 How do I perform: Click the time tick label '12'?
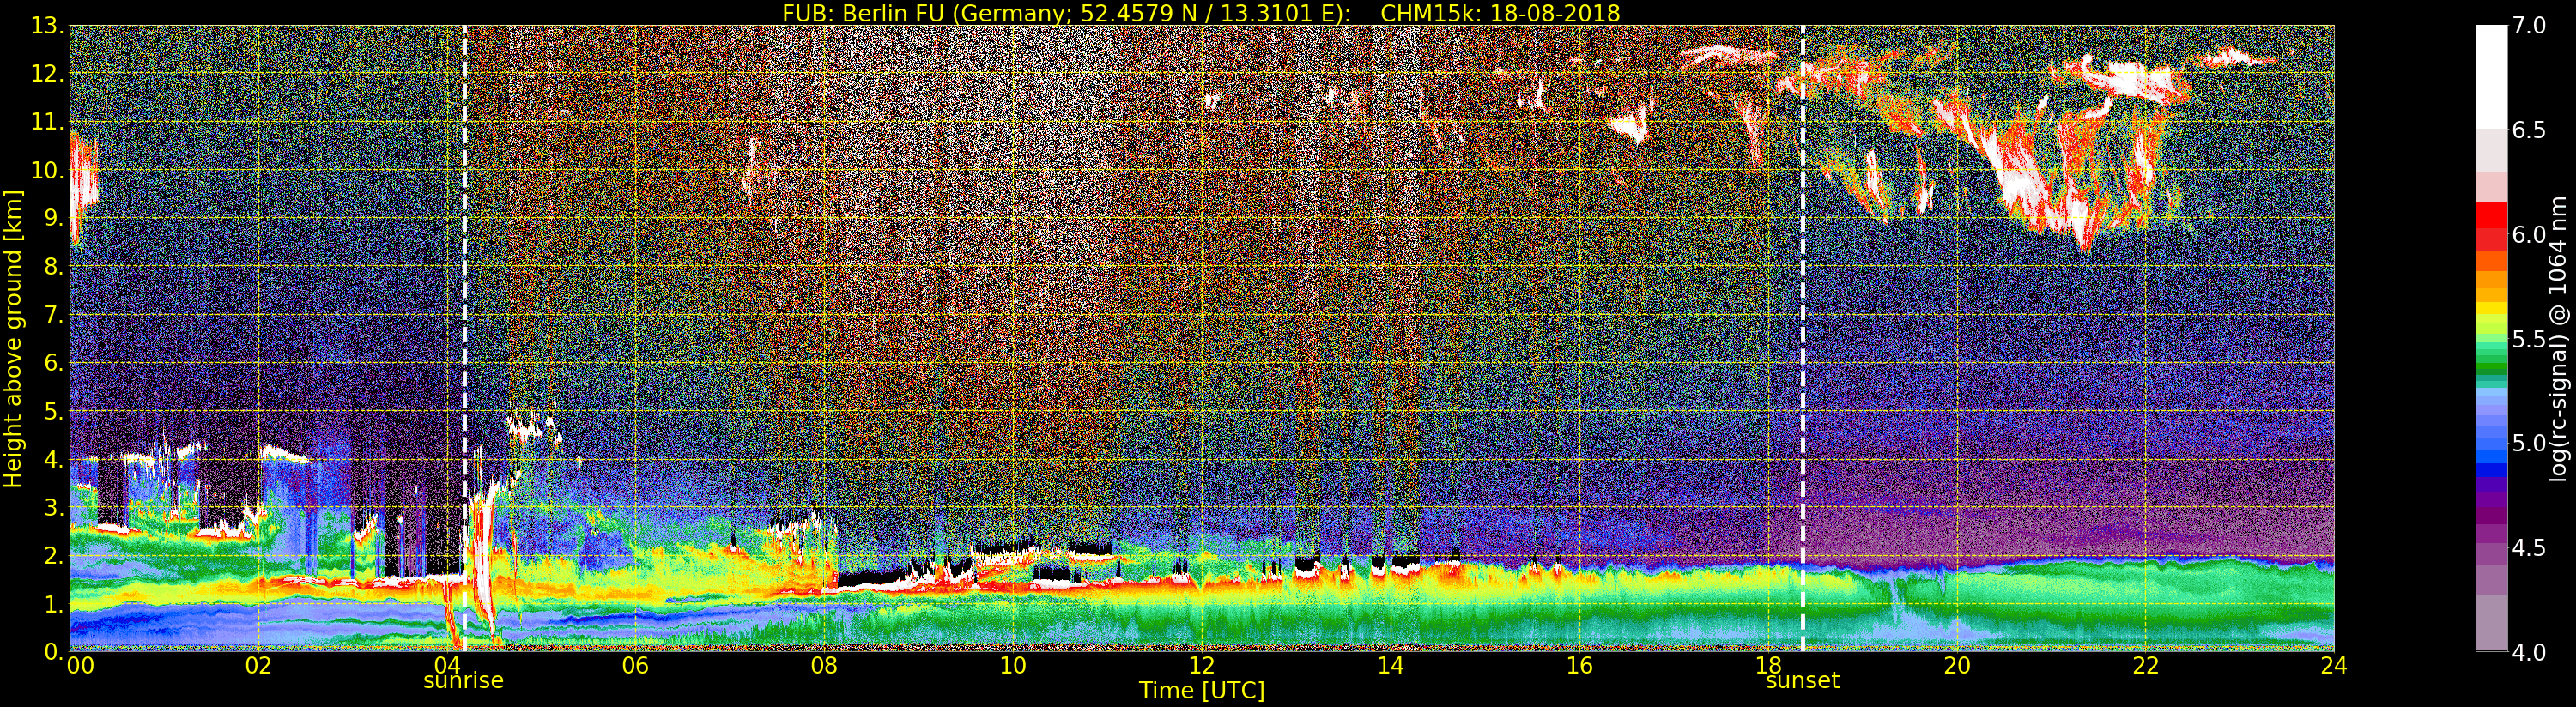(x=1201, y=665)
